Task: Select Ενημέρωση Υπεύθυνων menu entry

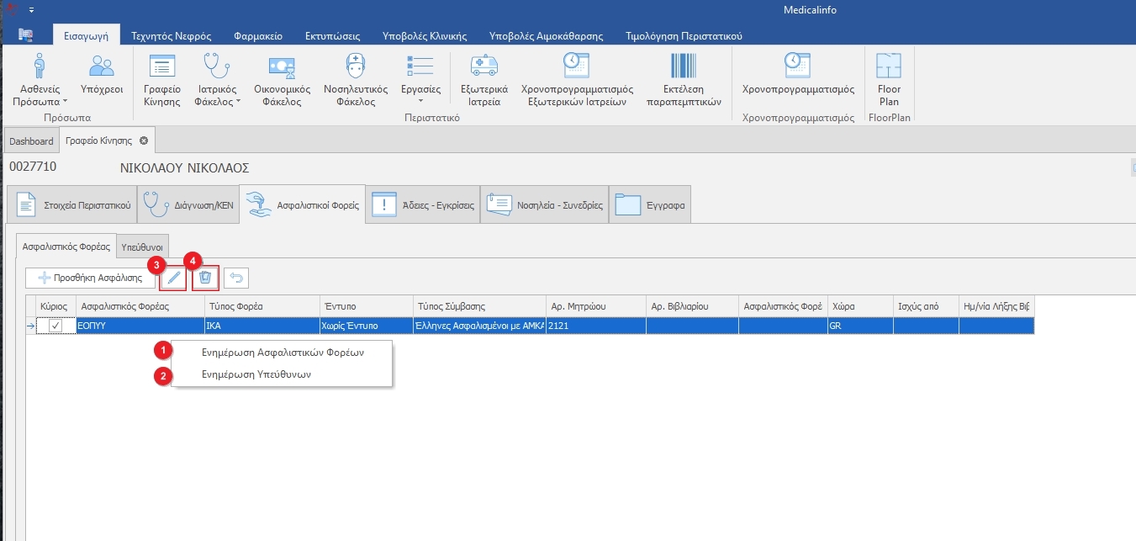Action: pyautogui.click(x=256, y=374)
